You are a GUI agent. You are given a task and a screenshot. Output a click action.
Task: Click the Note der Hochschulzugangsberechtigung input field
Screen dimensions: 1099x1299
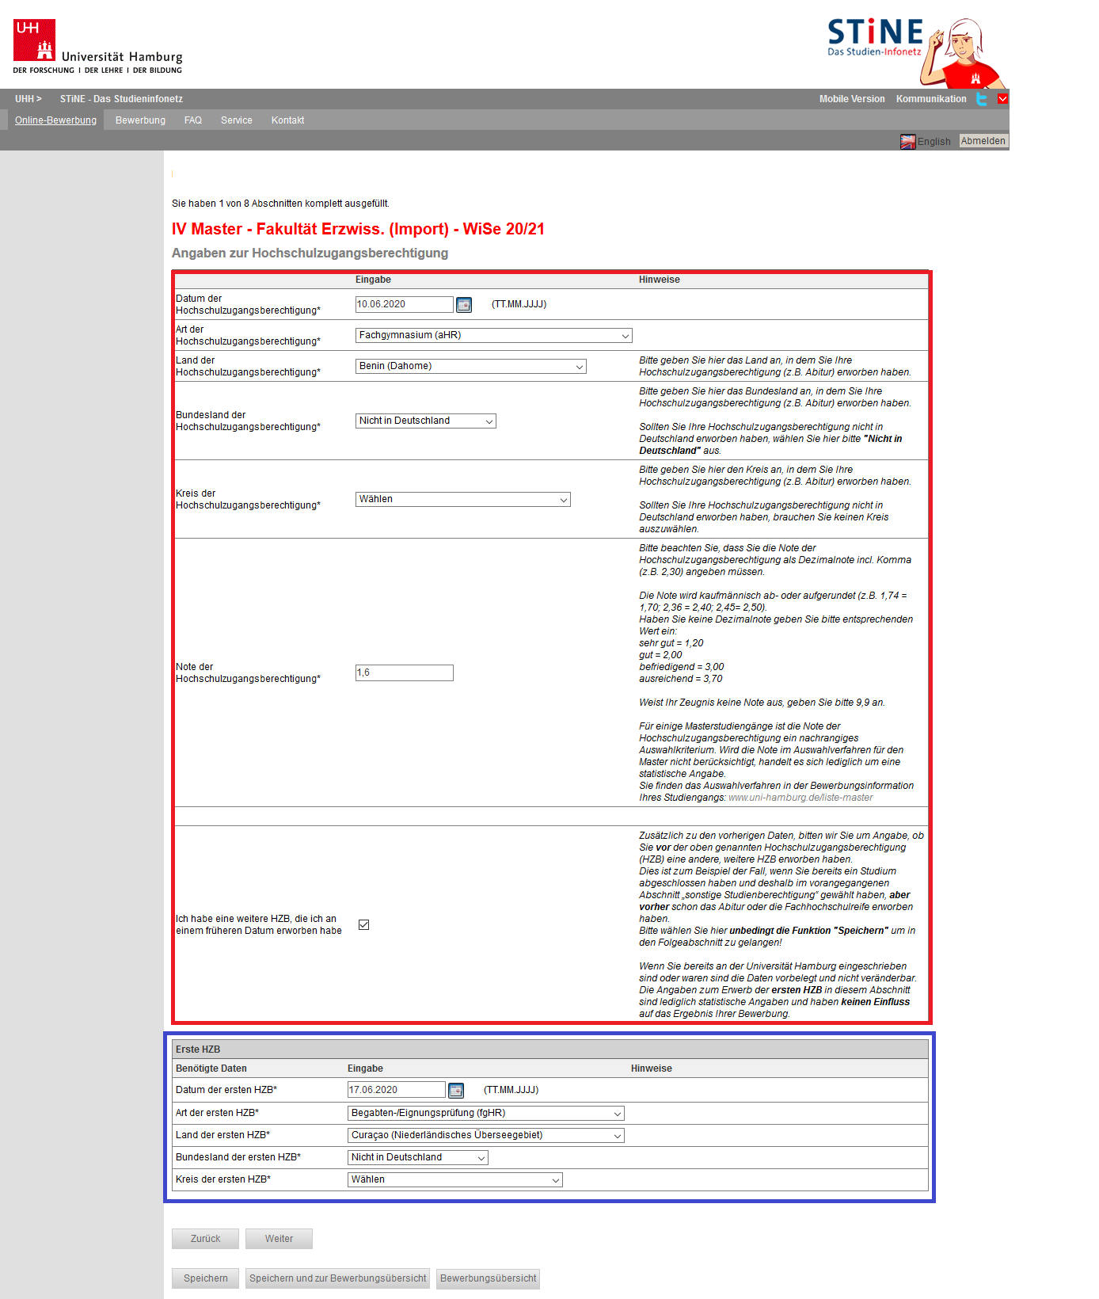(404, 673)
